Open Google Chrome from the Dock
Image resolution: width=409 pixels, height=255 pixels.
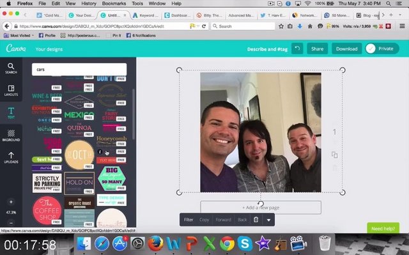(x=227, y=243)
